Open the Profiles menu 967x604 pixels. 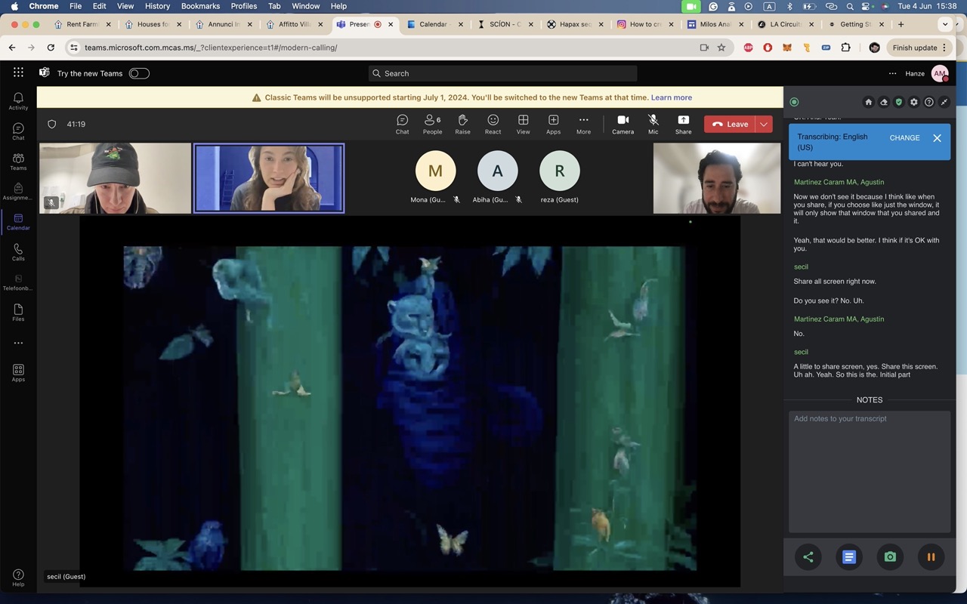coord(243,6)
